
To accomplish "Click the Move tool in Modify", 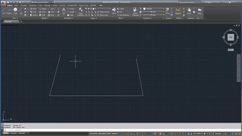I will pyautogui.click(x=33, y=9).
